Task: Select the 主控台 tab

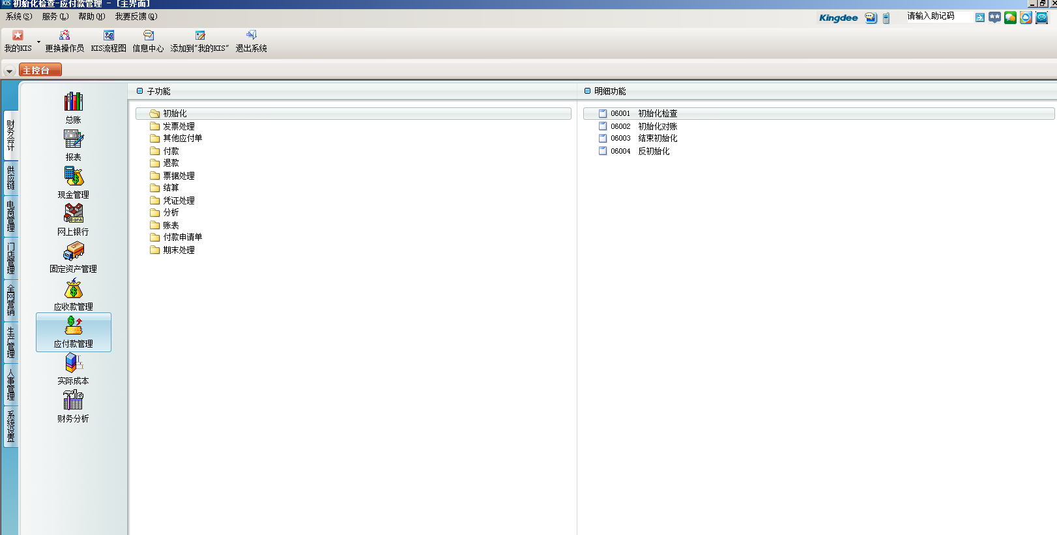Action: (x=40, y=70)
